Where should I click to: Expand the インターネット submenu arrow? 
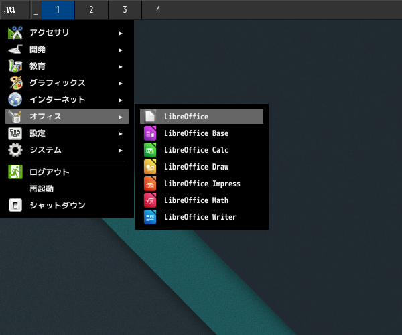coord(120,100)
